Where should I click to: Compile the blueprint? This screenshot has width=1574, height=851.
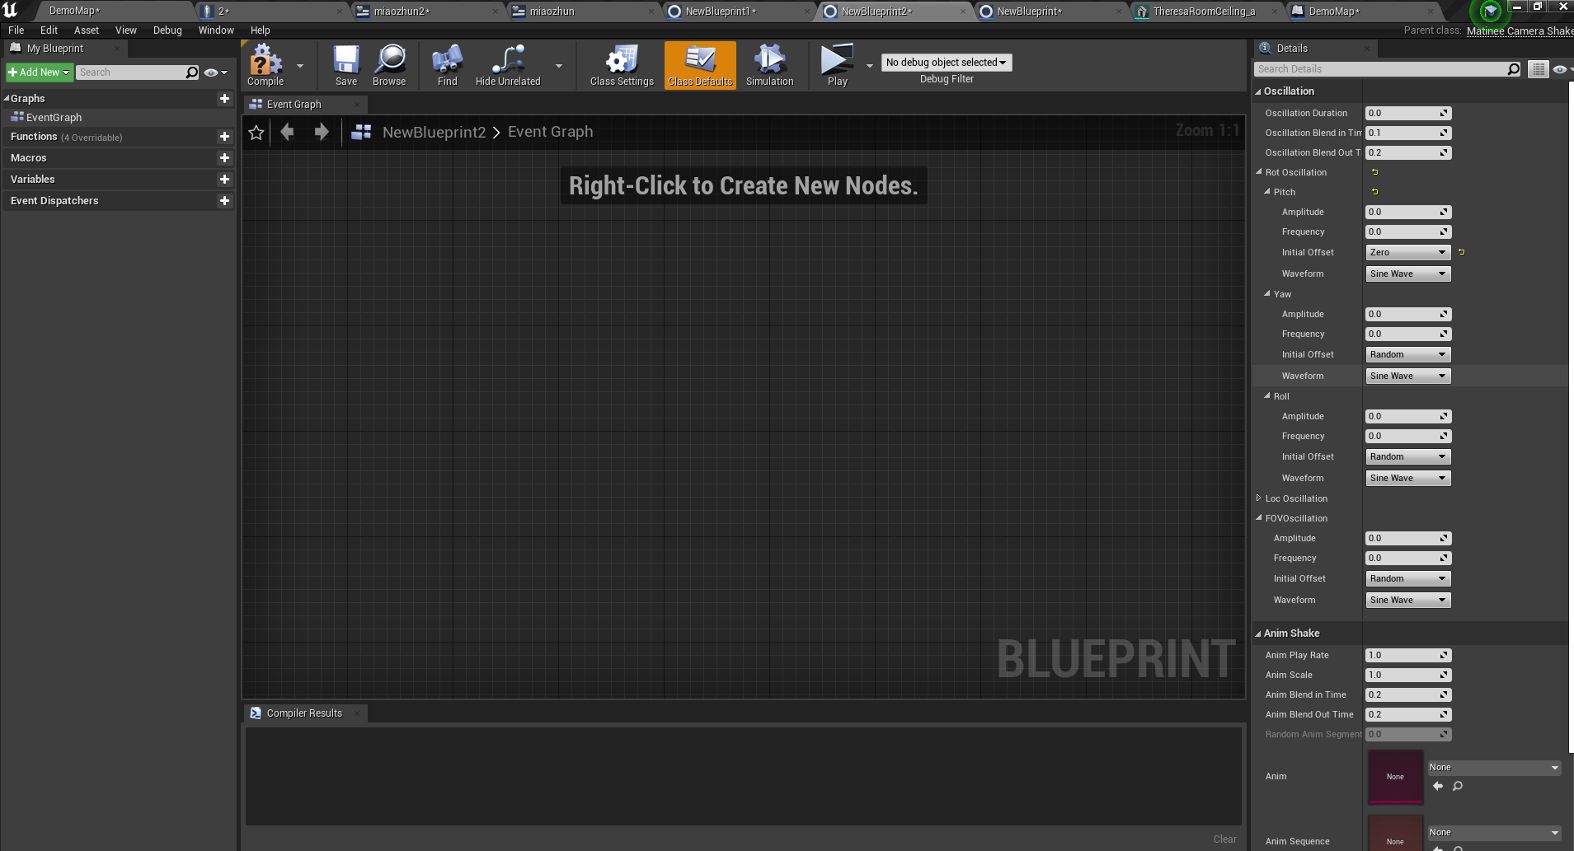pos(264,65)
